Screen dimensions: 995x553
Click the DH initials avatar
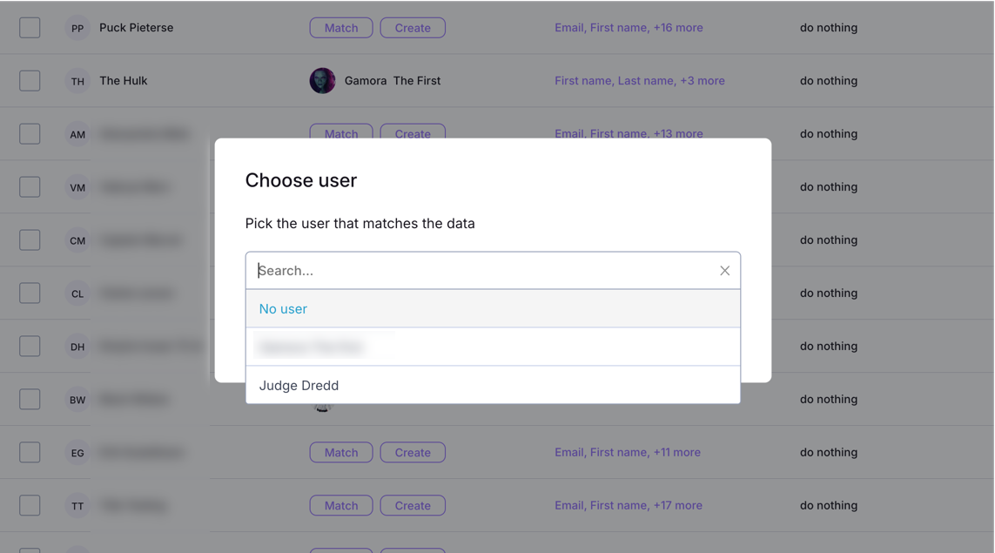[x=77, y=347]
